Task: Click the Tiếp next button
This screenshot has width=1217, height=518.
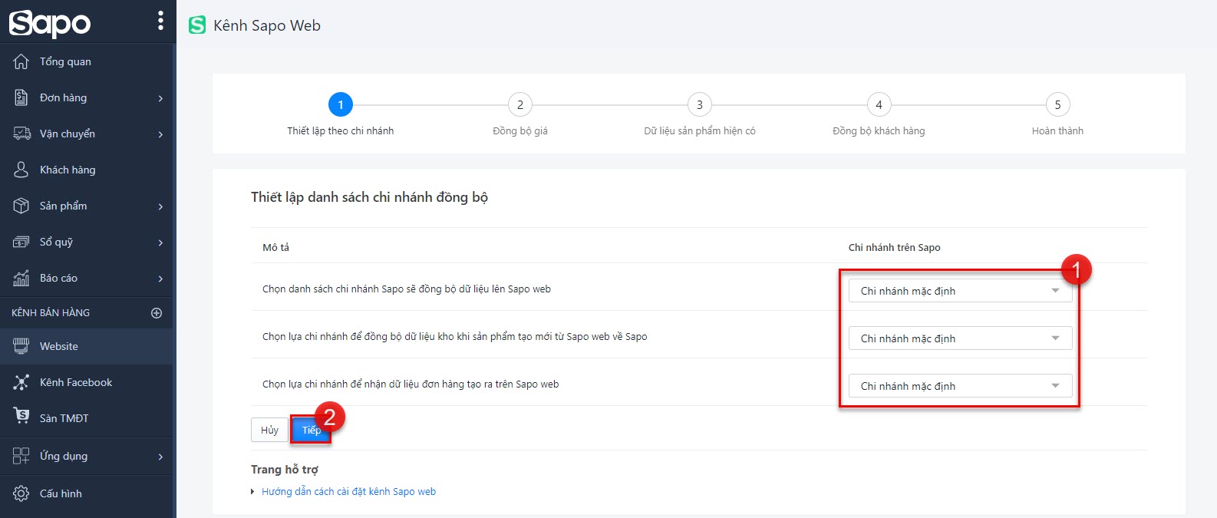Action: (x=311, y=430)
